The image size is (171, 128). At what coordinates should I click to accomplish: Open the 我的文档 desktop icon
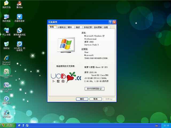point(6,4)
